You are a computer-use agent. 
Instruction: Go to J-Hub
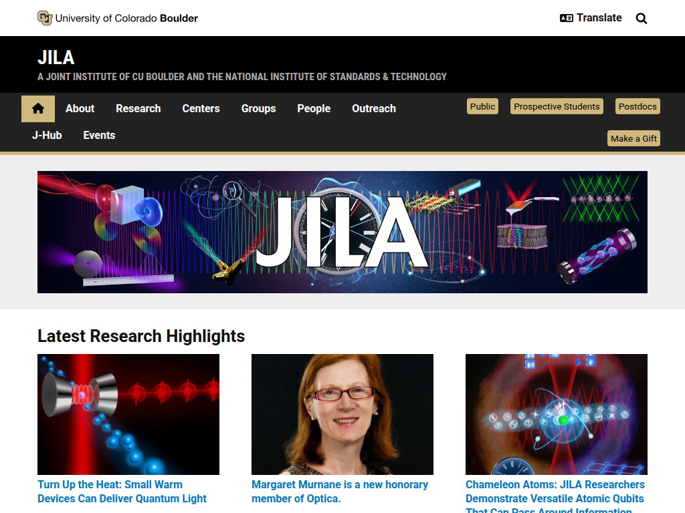[47, 135]
